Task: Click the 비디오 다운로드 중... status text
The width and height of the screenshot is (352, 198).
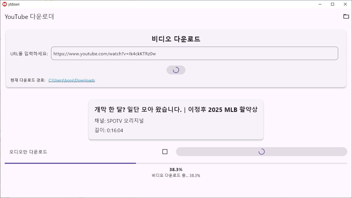Action: (x=176, y=176)
